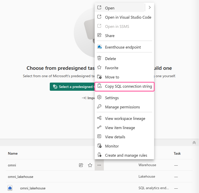The height and width of the screenshot is (193, 199).
Task: Expand the Open submenu chevron arrow
Action: (150, 7)
